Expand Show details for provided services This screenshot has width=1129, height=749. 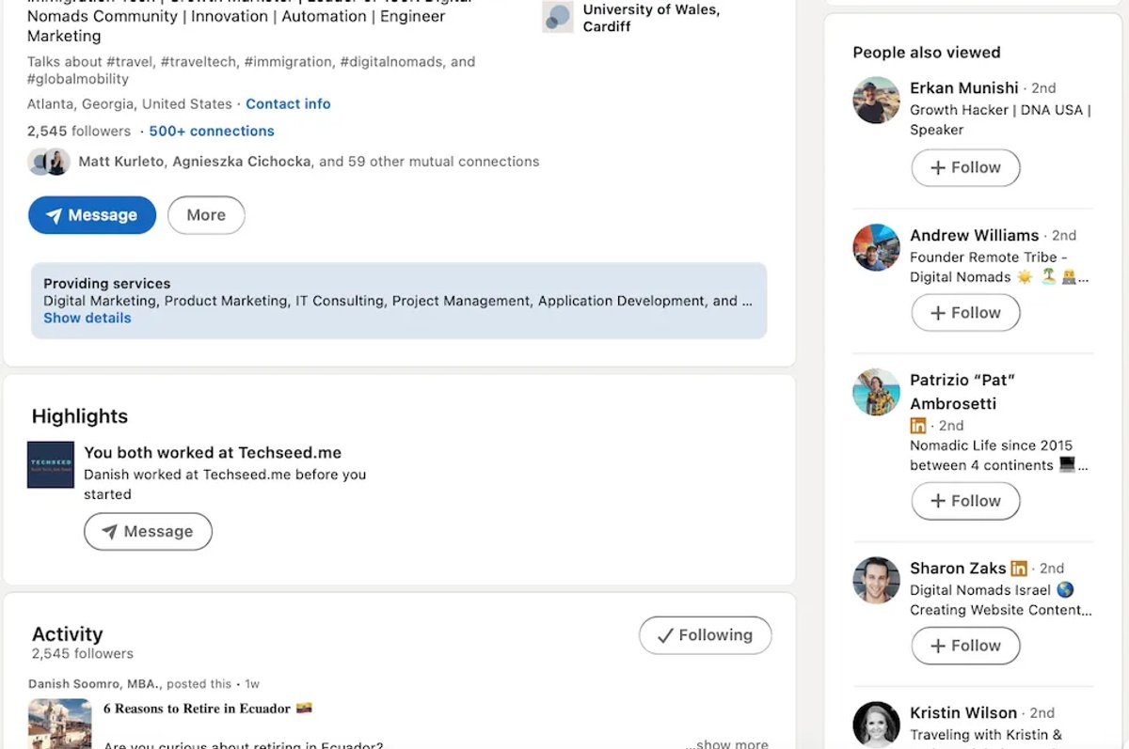click(x=87, y=319)
